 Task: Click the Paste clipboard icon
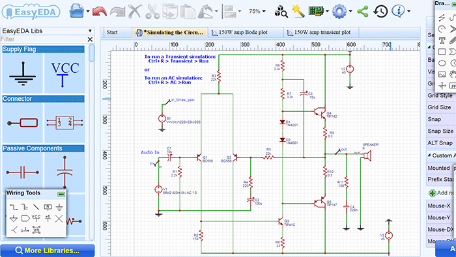click(188, 11)
